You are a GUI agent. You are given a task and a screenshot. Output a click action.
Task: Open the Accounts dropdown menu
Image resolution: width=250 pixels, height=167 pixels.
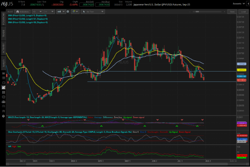click(240, 3)
